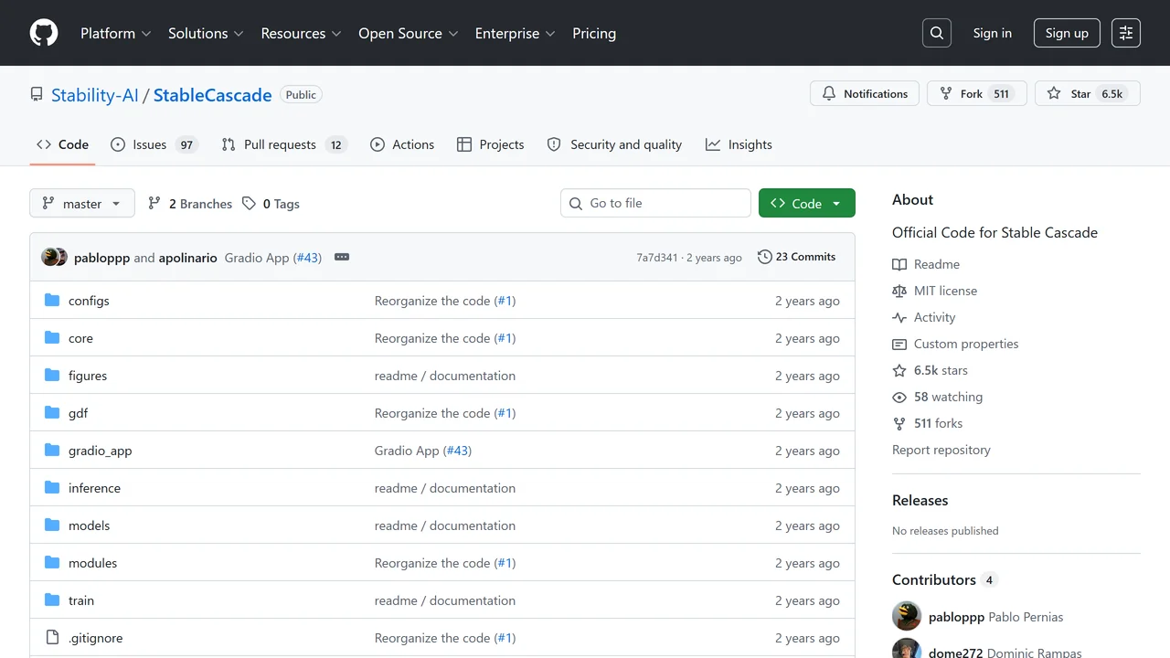This screenshot has height=658, width=1170.
Task: Open commit hash 7a7d341
Action: pos(657,258)
